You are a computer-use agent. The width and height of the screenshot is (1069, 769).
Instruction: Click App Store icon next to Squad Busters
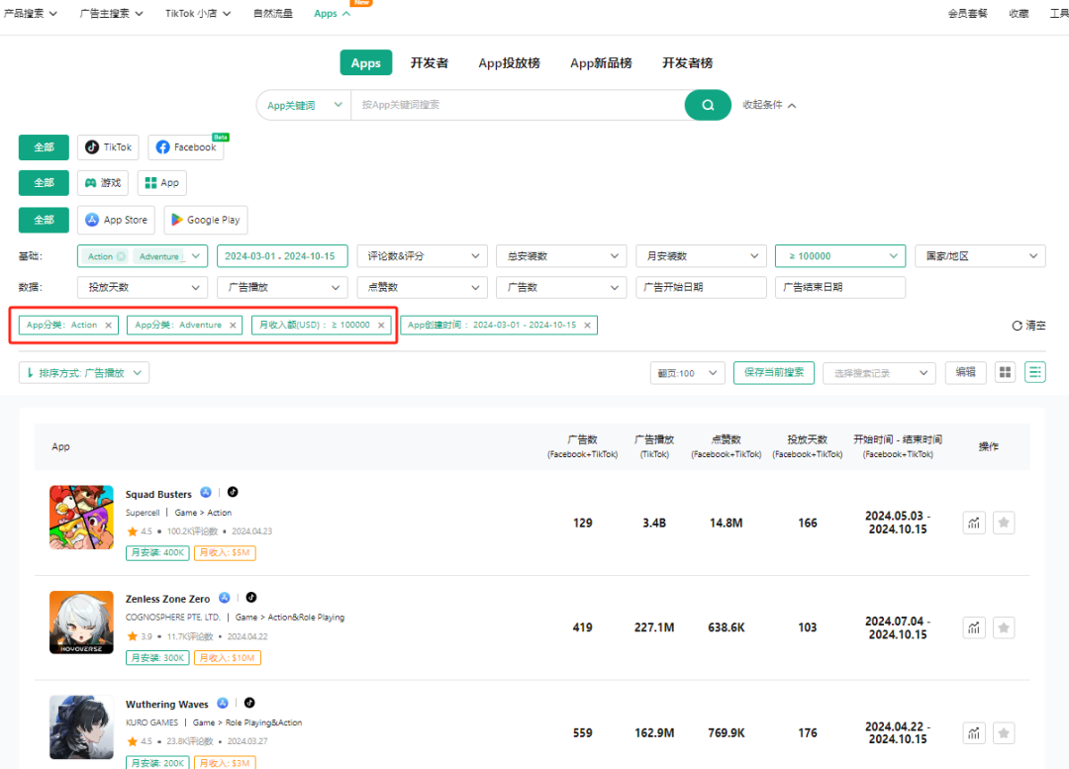[206, 492]
